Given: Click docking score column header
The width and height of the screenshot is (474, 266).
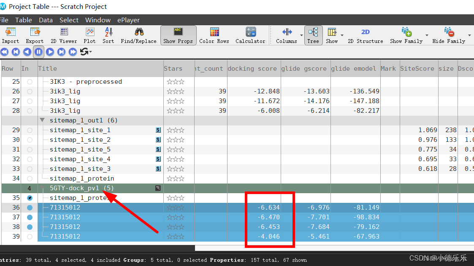Looking at the screenshot, I should 254,69.
